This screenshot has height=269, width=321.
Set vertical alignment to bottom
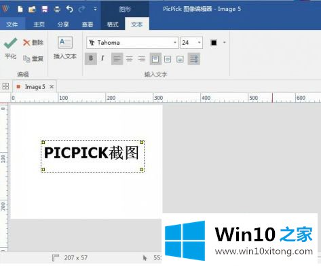(180, 59)
